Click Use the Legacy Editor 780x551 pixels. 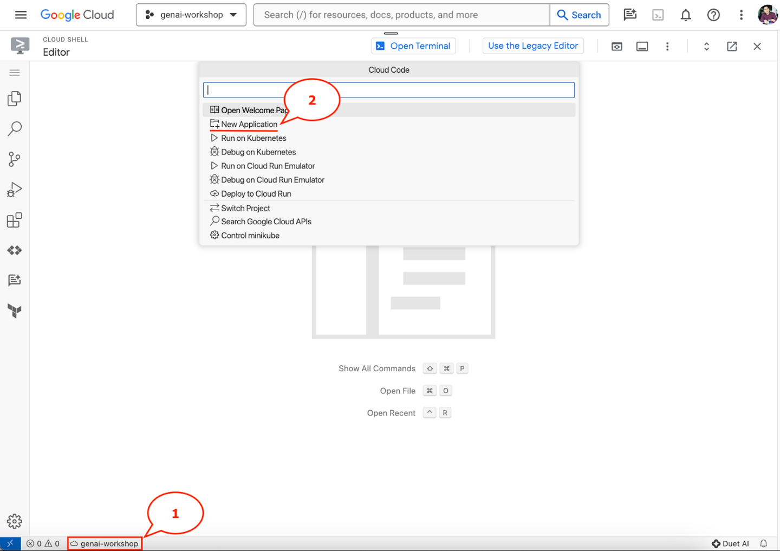point(532,46)
